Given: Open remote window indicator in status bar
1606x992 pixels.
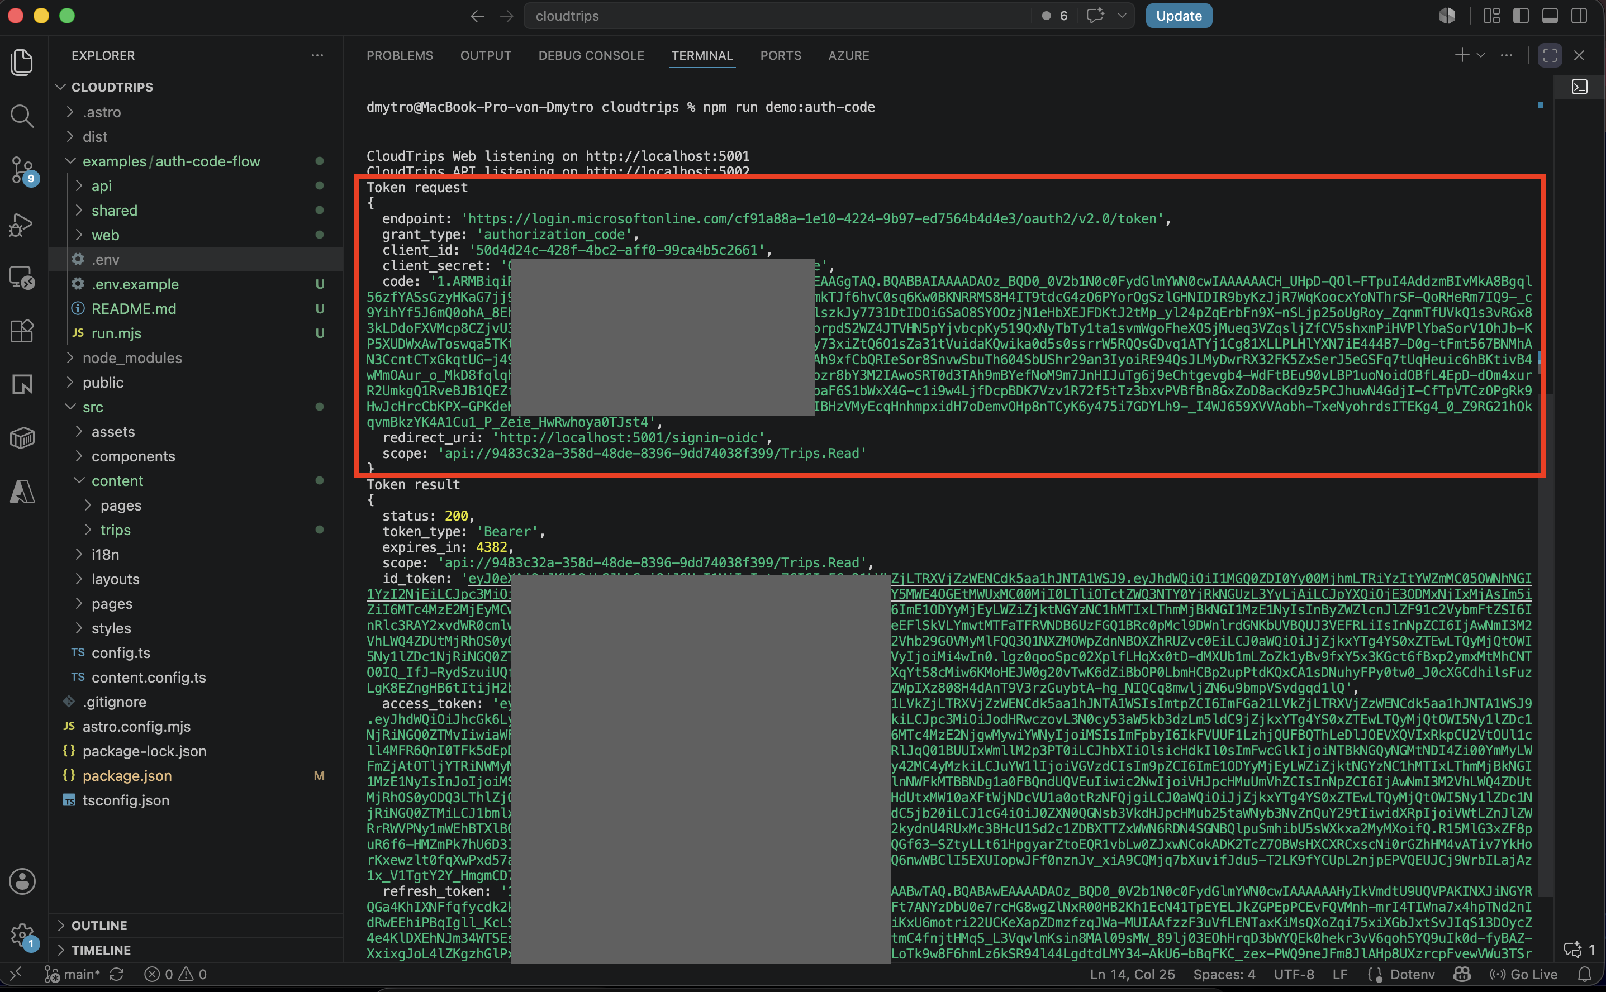Looking at the screenshot, I should coord(16,974).
